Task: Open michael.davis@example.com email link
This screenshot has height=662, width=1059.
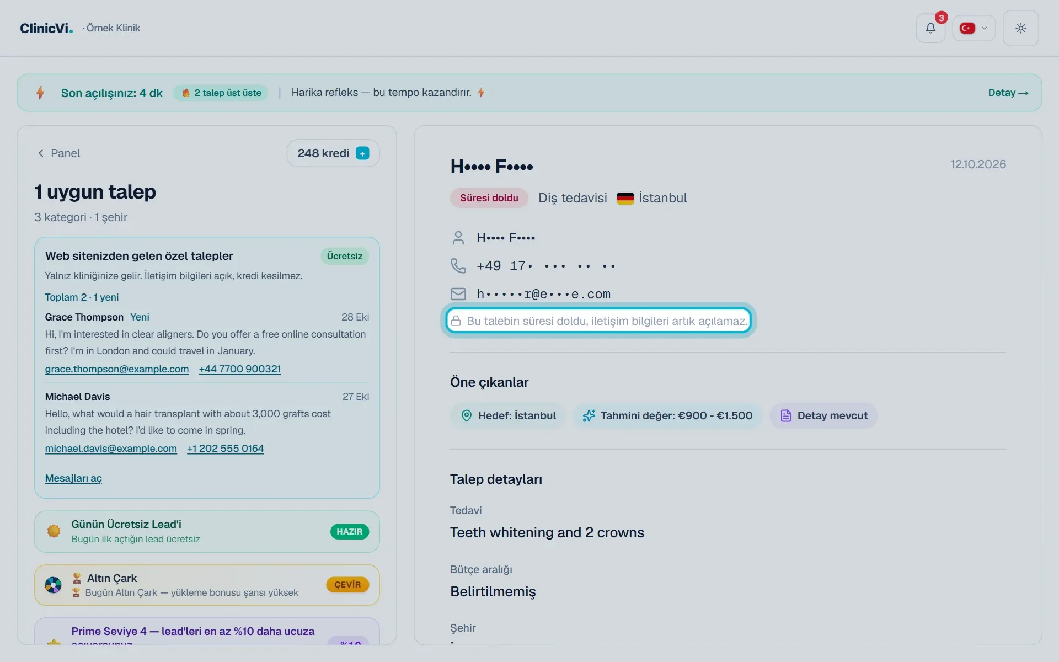Action: coord(111,449)
